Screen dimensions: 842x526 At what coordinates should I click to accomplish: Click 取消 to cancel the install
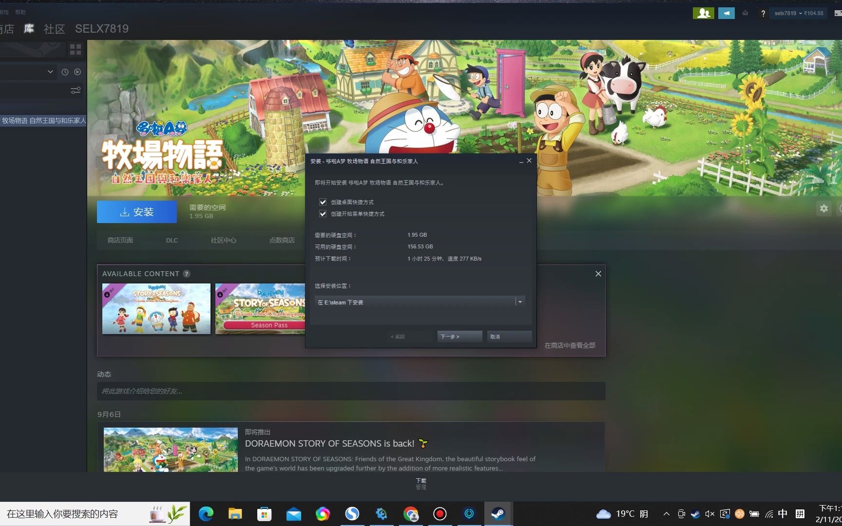coord(509,337)
